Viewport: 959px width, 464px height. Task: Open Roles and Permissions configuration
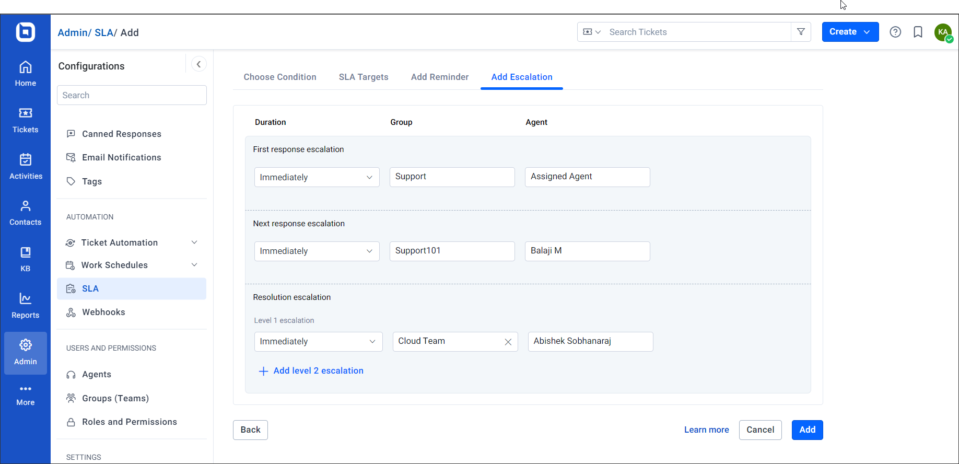tap(130, 422)
